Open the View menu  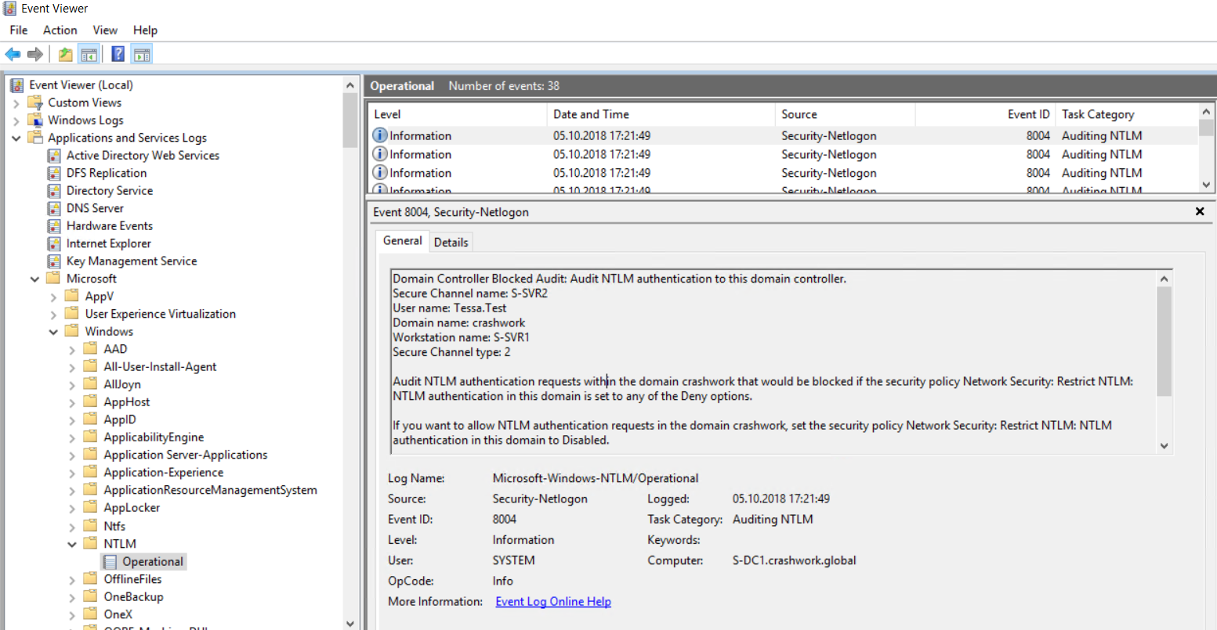105,30
